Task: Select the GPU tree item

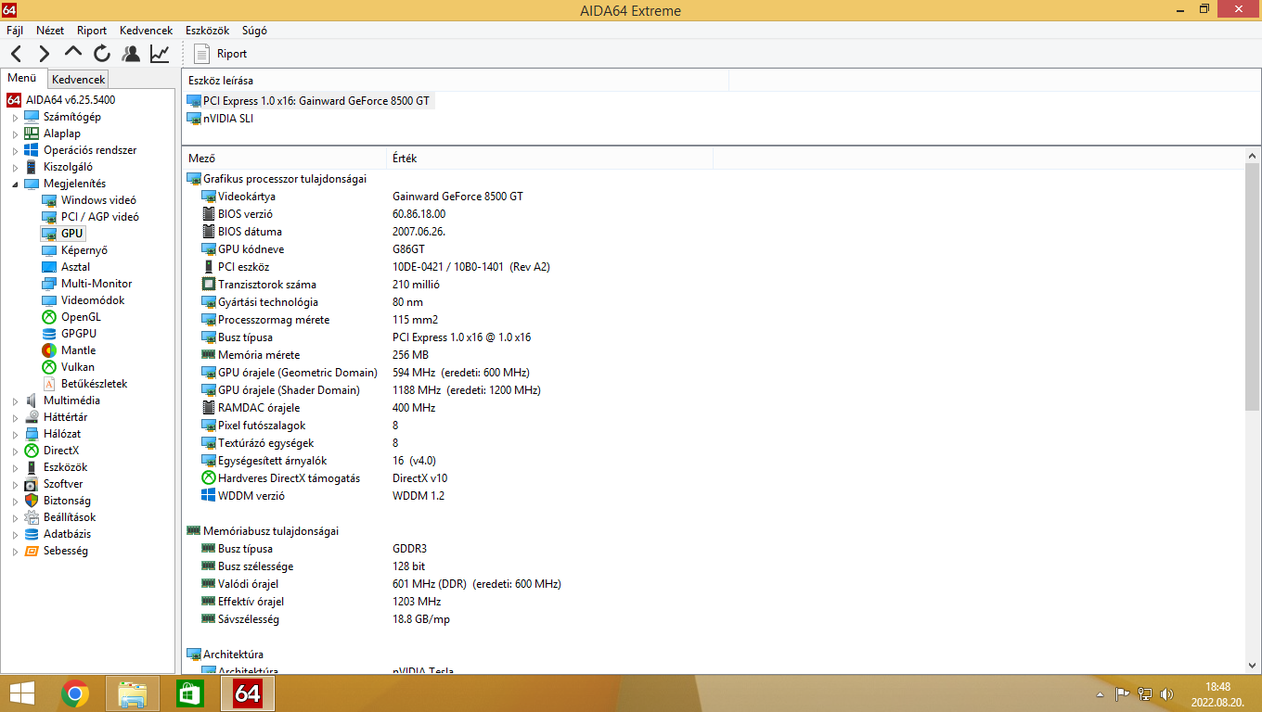Action: click(72, 234)
